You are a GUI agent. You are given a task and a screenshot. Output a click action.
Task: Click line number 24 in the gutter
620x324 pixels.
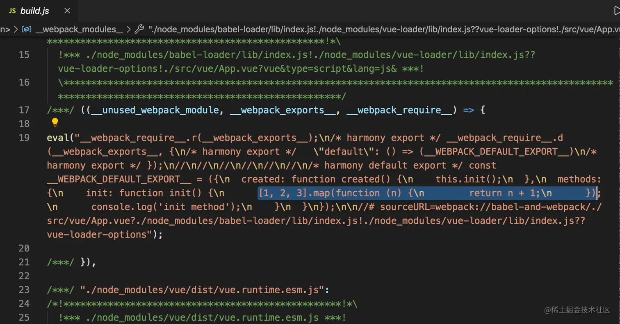pos(24,304)
